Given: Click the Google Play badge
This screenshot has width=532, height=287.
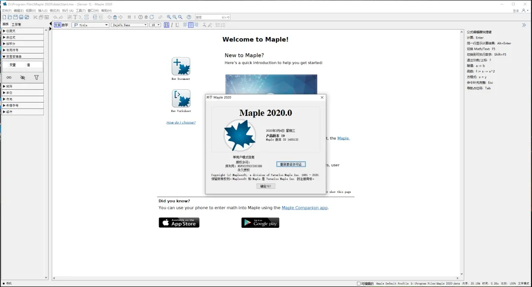Looking at the screenshot, I should (x=260, y=222).
